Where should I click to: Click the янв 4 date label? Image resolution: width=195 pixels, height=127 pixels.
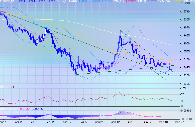pyautogui.click(x=131, y=123)
